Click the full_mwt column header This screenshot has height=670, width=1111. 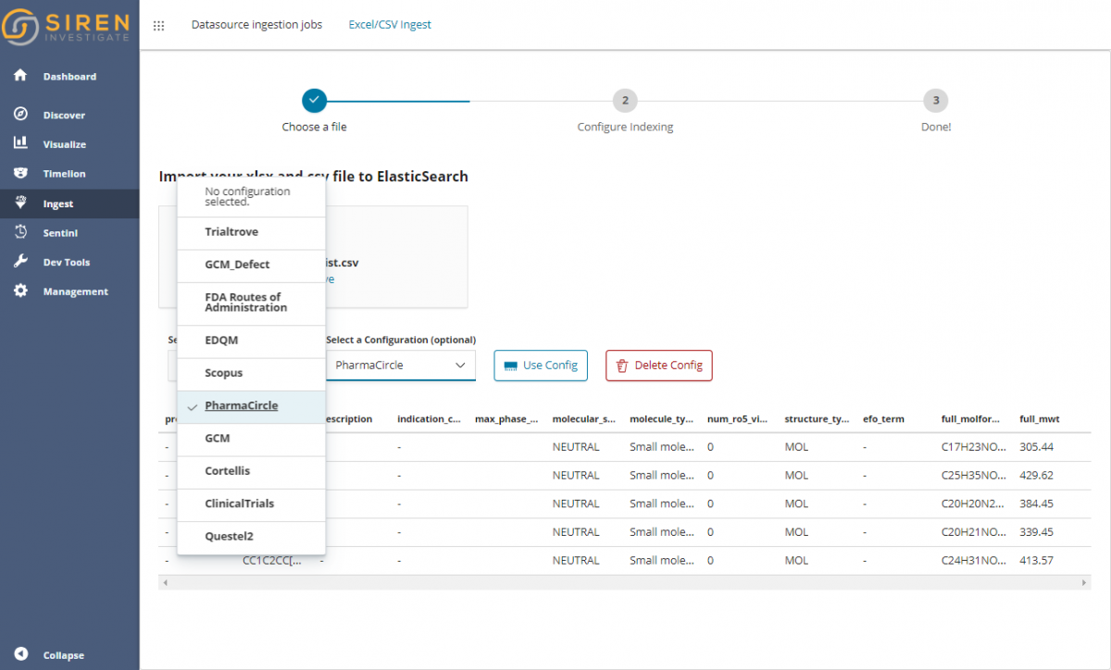coord(1039,419)
